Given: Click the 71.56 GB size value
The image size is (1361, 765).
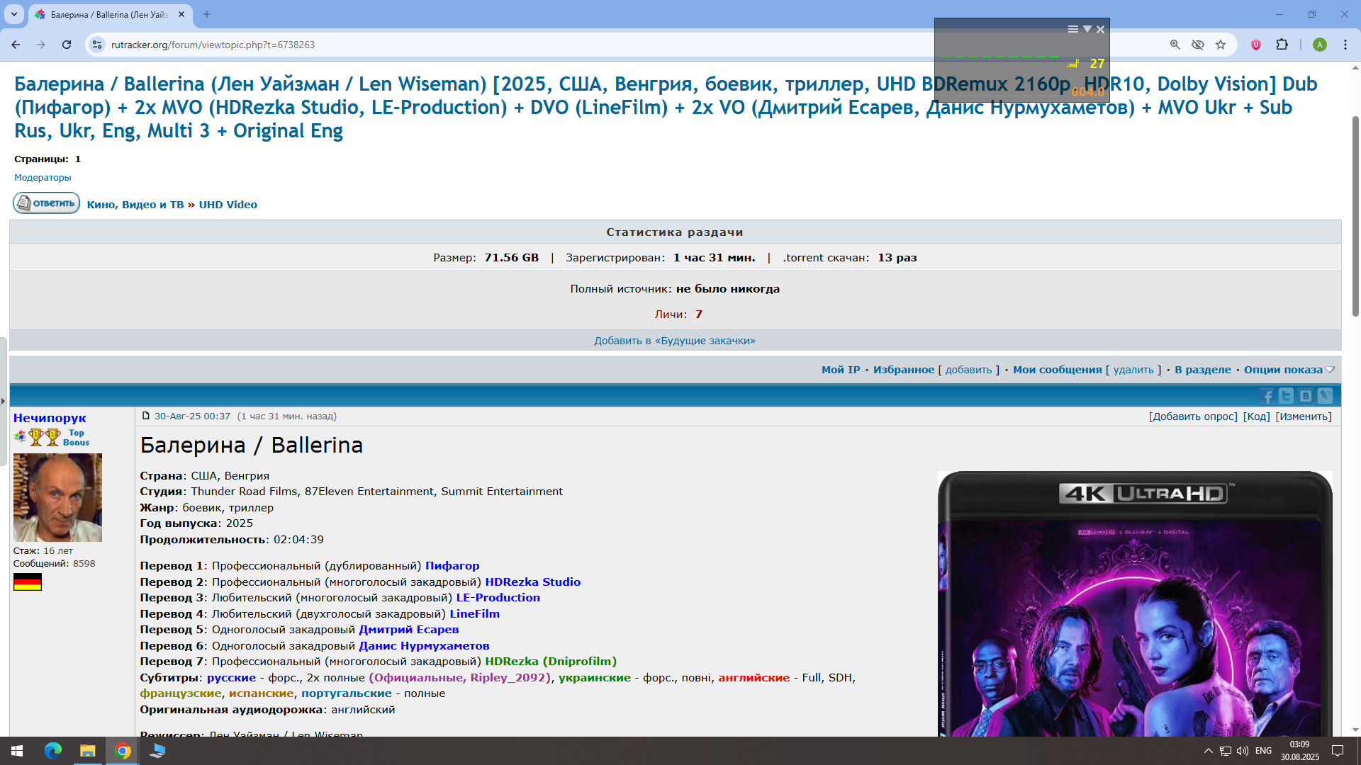Looking at the screenshot, I should pyautogui.click(x=511, y=258).
